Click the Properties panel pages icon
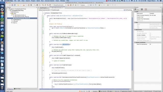 (142, 9)
